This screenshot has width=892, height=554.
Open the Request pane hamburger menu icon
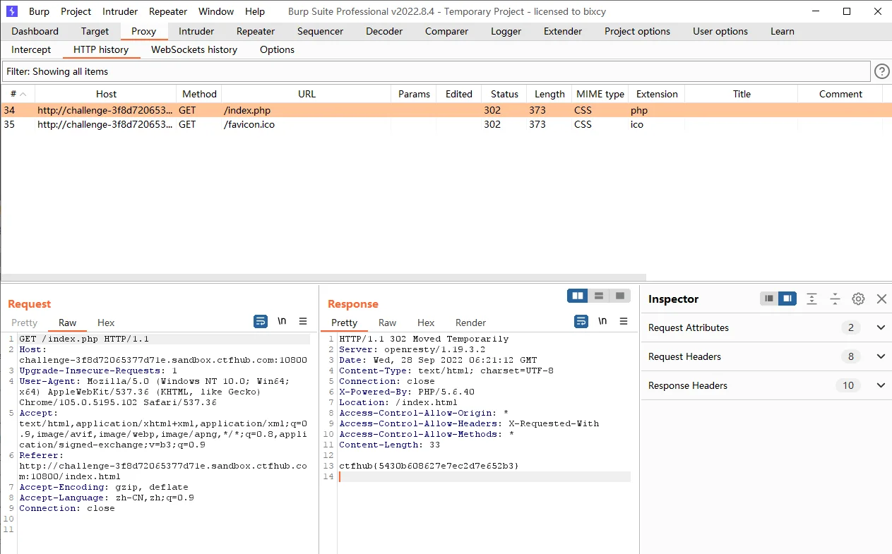[303, 321]
